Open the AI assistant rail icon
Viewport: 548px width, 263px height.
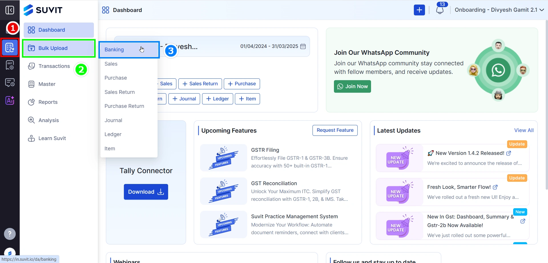(x=10, y=100)
